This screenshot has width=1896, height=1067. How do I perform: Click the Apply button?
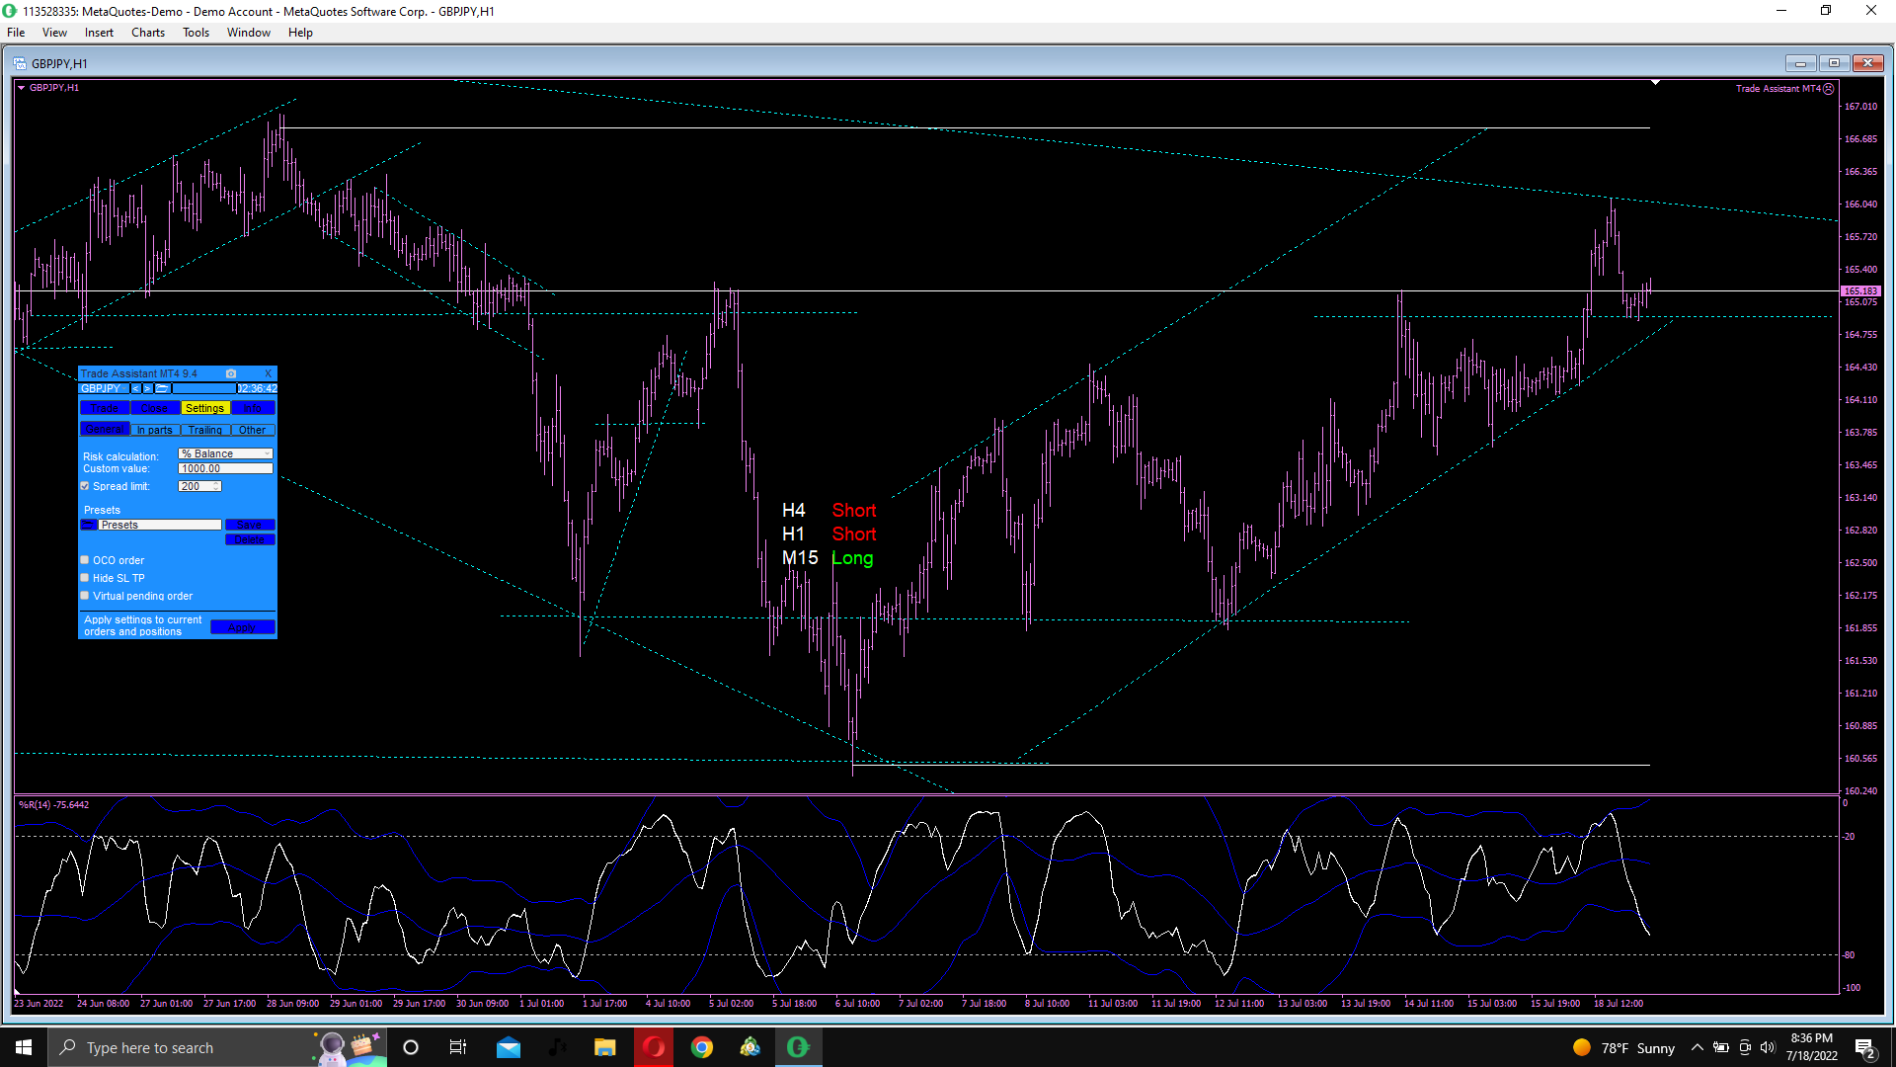[242, 627]
